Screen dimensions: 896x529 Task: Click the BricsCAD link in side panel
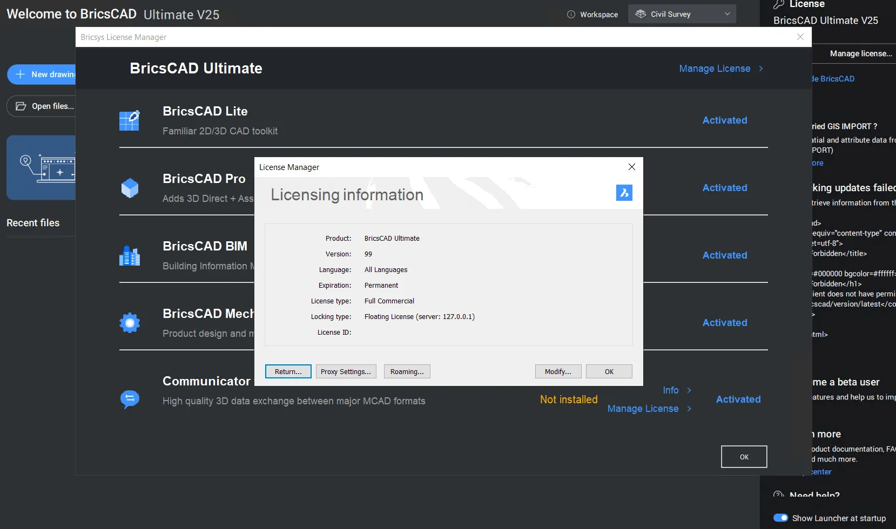click(x=833, y=79)
